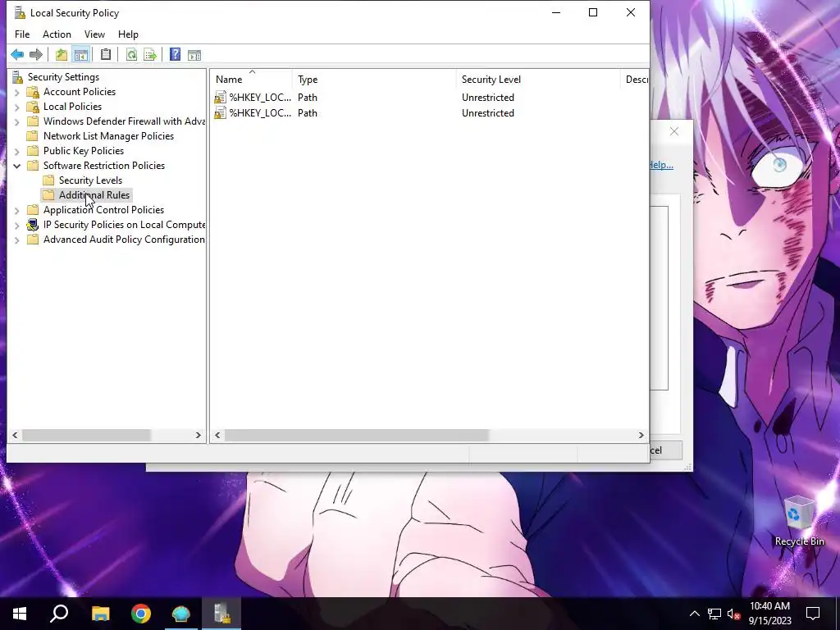Open the Help menu

pos(128,34)
